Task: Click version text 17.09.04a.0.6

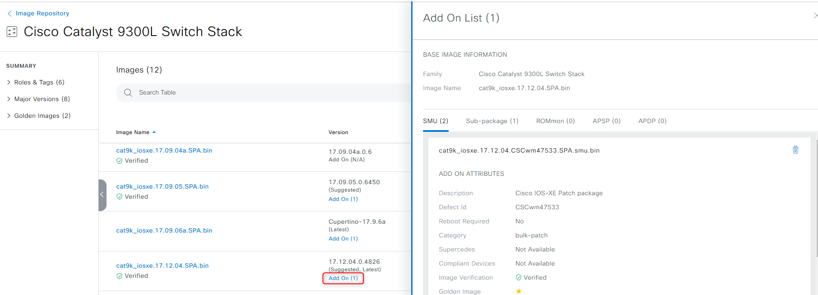Action: coord(350,152)
